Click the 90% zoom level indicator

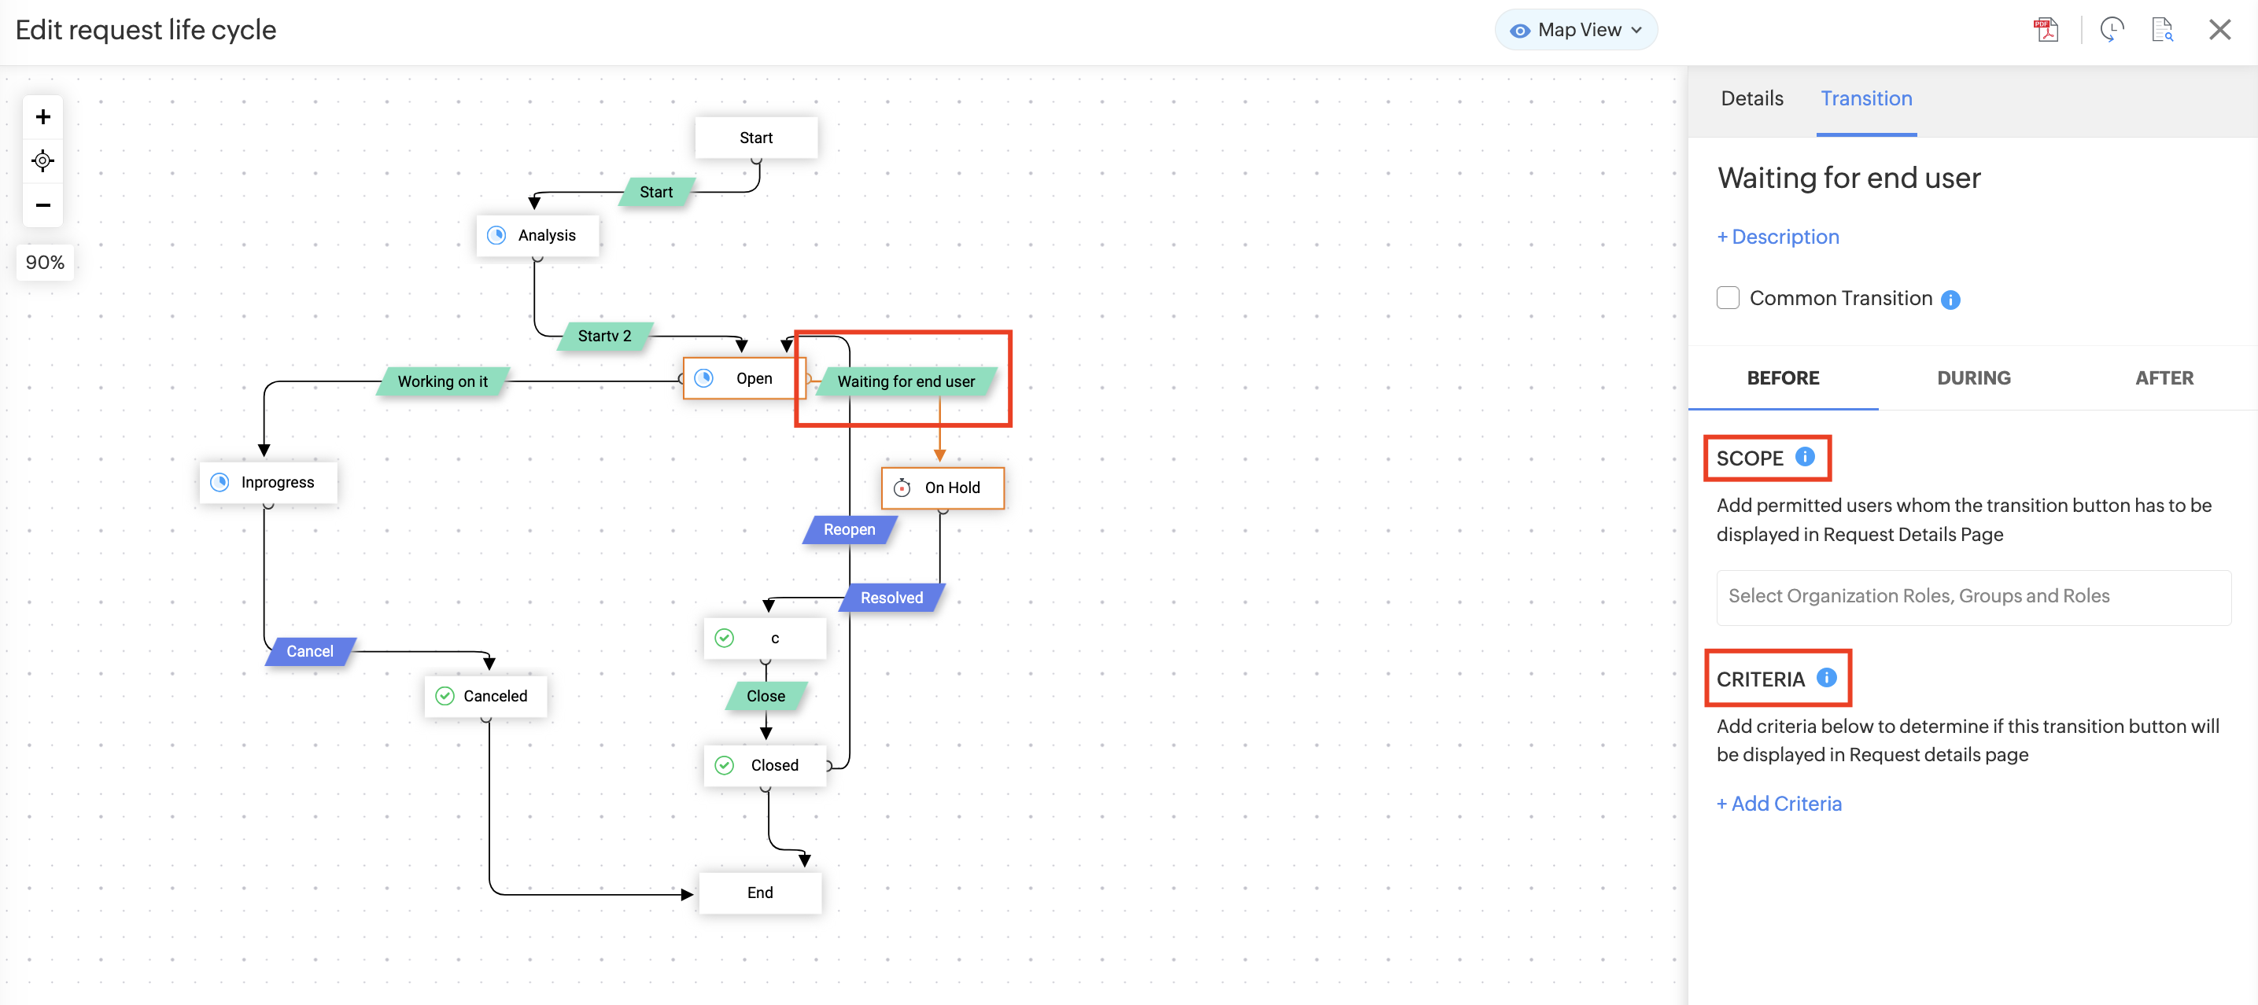click(45, 262)
